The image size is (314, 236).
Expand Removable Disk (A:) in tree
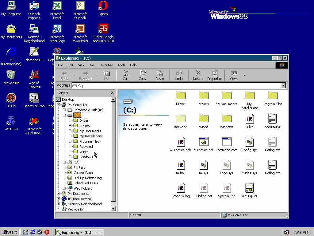tap(64, 110)
